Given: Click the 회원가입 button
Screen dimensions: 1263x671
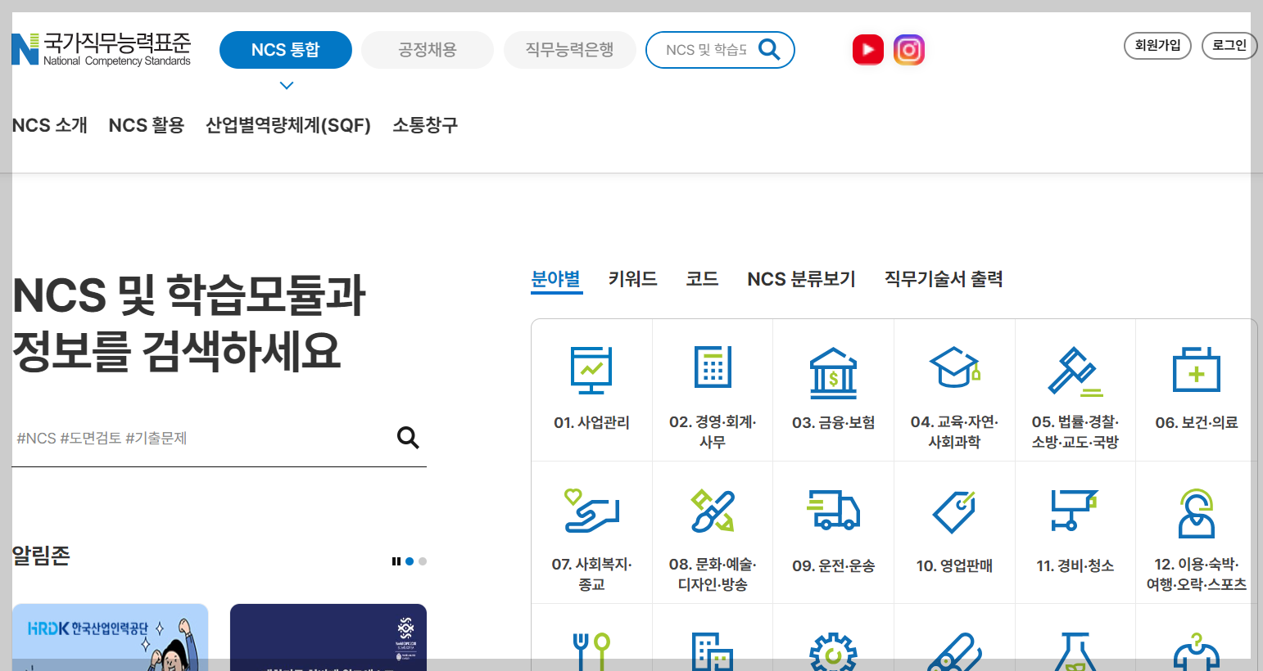Looking at the screenshot, I should (x=1157, y=46).
